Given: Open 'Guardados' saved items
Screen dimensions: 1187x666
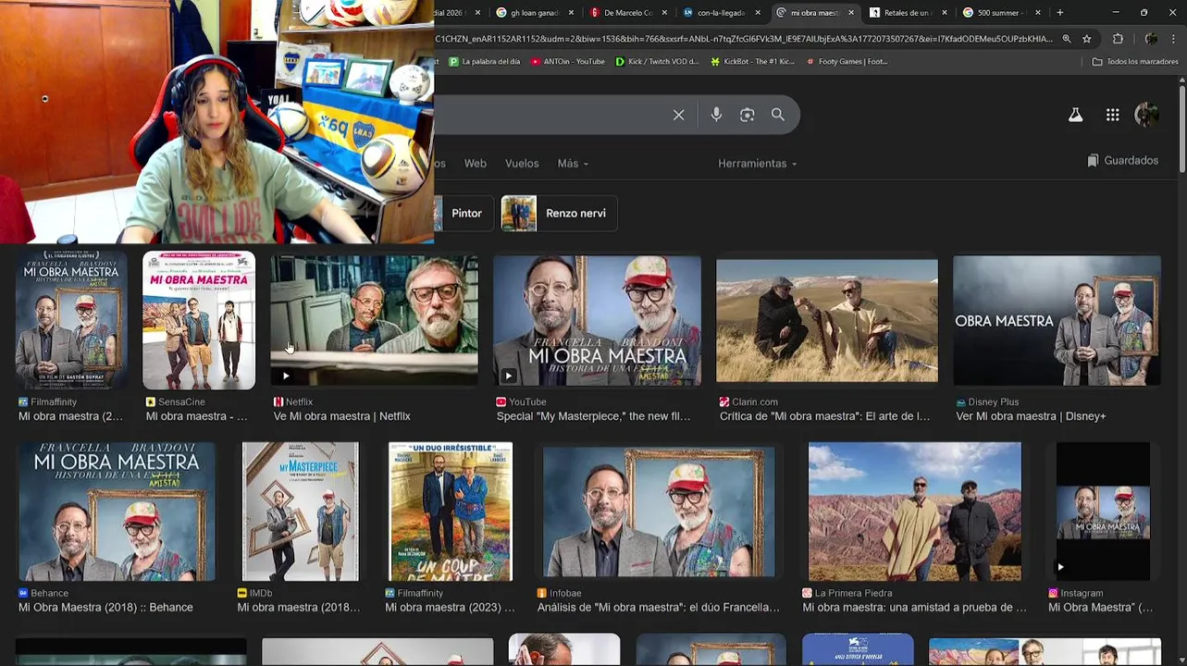Looking at the screenshot, I should click(x=1122, y=161).
